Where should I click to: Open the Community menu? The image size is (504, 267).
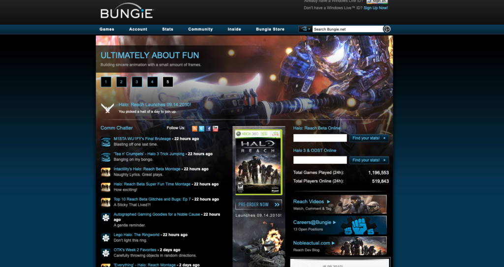(x=200, y=29)
